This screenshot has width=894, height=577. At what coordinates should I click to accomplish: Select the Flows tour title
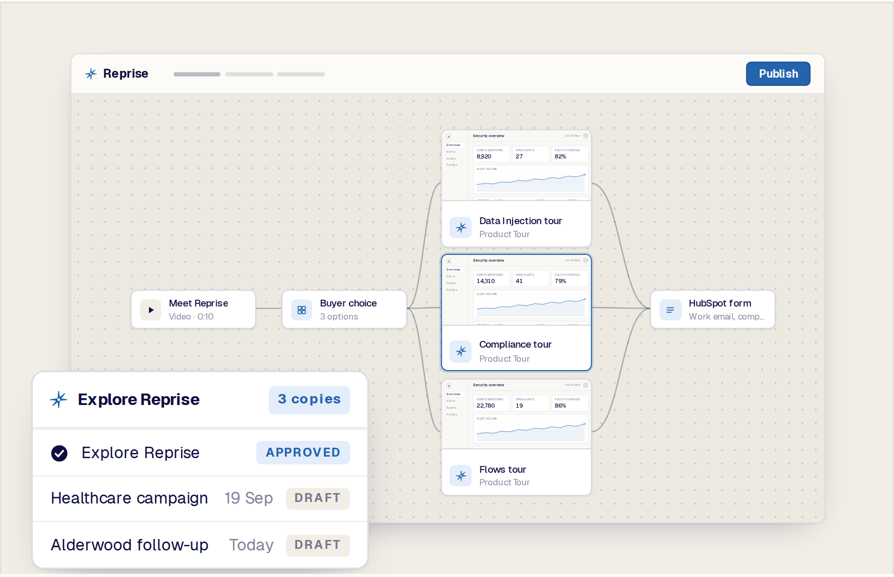(x=503, y=469)
